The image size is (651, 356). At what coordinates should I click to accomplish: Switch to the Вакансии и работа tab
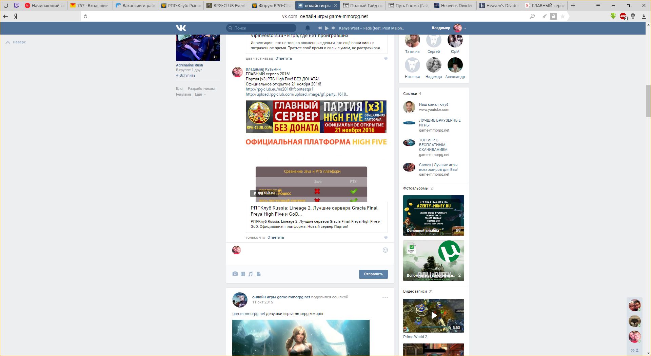click(135, 5)
